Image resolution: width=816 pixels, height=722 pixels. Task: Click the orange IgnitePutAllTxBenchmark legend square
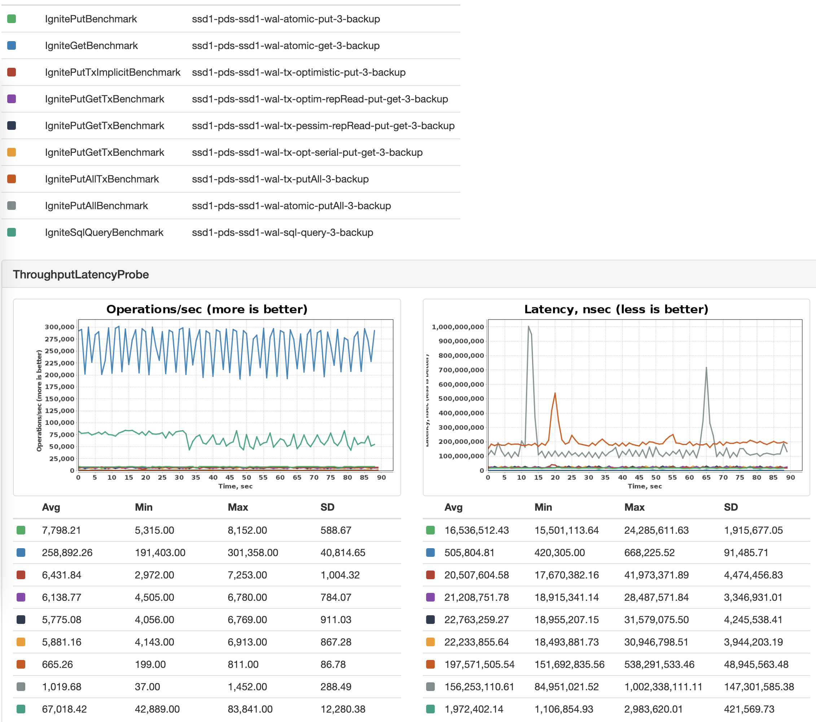(12, 179)
